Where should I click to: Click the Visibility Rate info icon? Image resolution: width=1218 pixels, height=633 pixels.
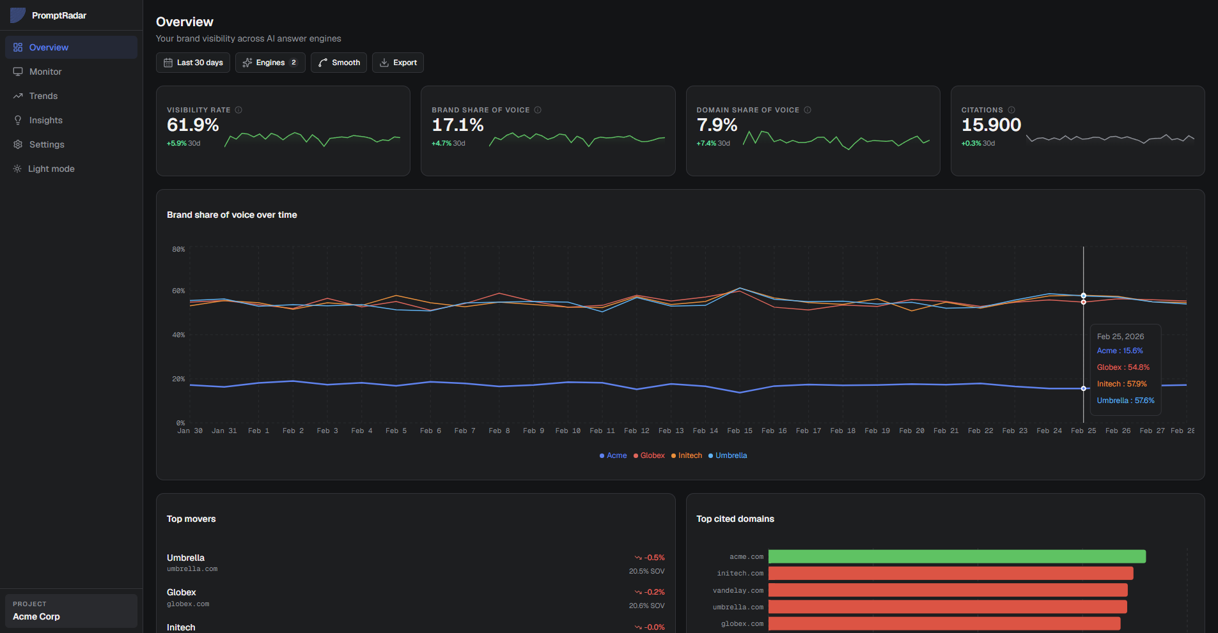click(239, 109)
